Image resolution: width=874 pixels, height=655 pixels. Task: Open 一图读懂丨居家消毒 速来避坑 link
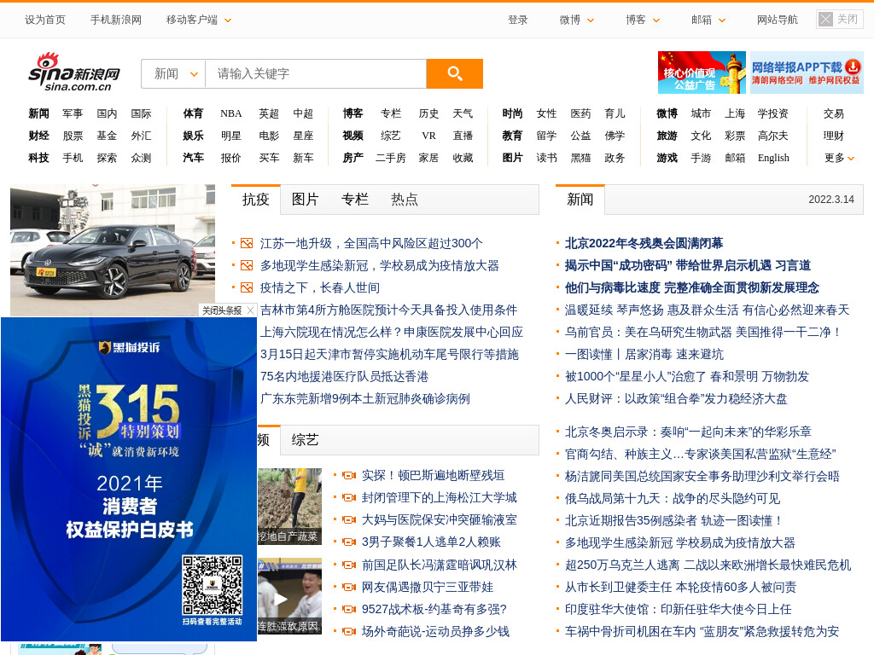(x=644, y=355)
